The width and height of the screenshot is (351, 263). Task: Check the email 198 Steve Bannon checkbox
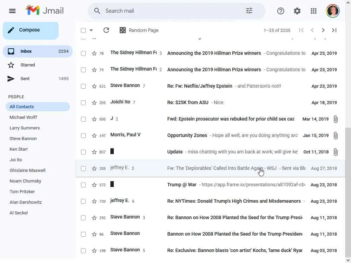[83, 251]
